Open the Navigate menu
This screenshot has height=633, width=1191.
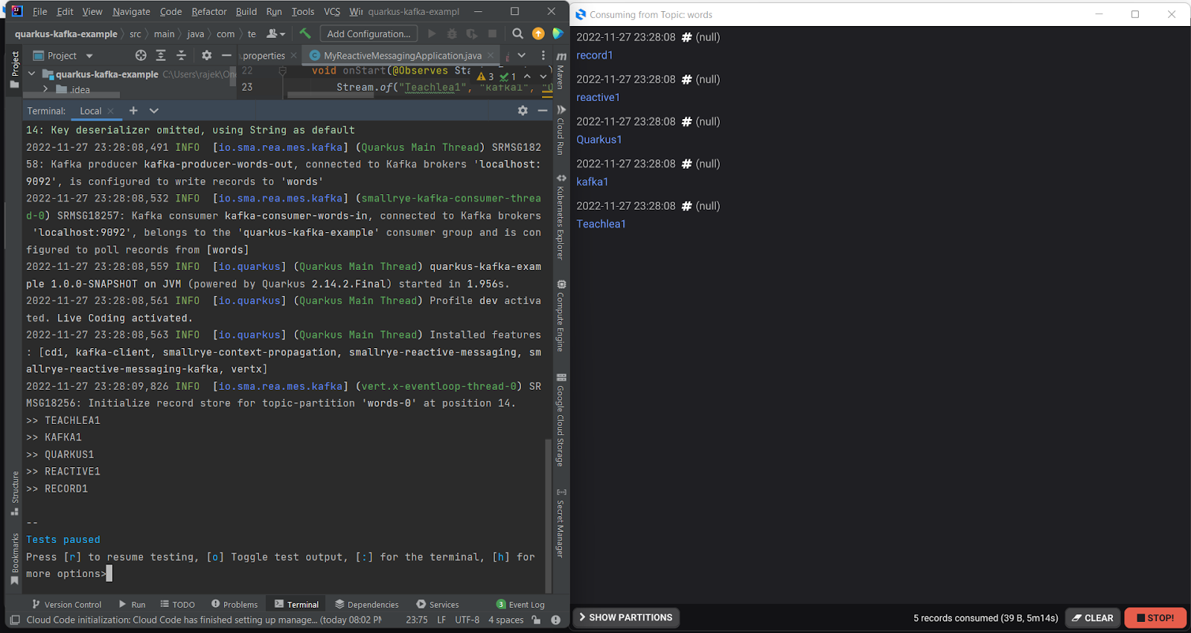pyautogui.click(x=131, y=11)
